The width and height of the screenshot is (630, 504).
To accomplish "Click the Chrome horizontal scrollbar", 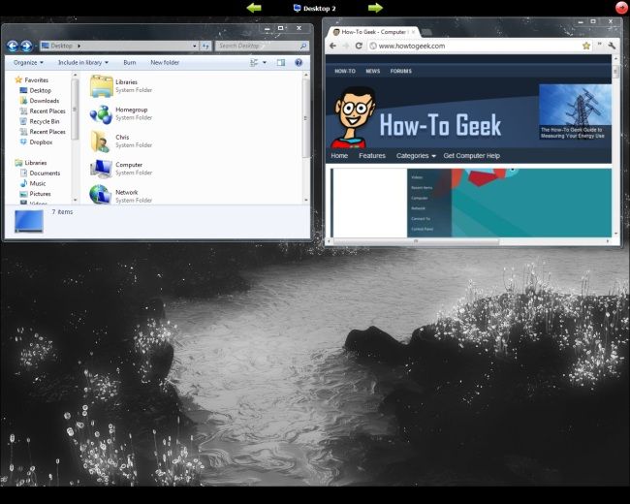I will (x=416, y=241).
